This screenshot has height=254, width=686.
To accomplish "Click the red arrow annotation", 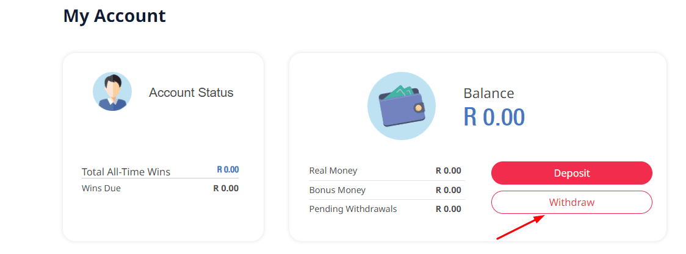I will point(520,227).
